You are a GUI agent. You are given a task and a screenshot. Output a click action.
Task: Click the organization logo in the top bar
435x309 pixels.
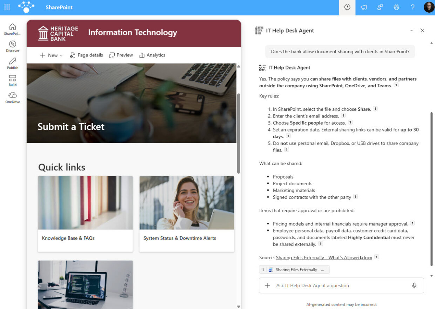click(x=26, y=7)
